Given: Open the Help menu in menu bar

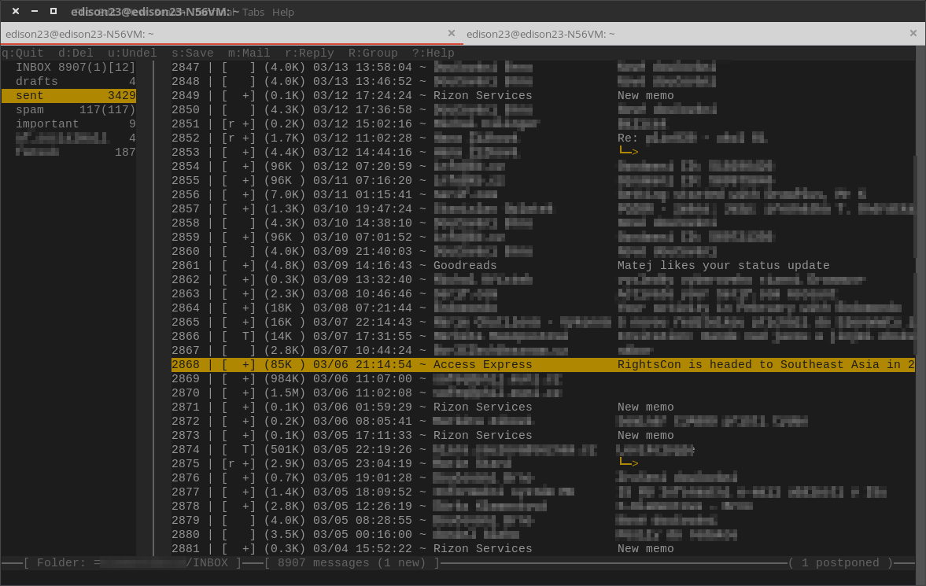Looking at the screenshot, I should pos(282,12).
